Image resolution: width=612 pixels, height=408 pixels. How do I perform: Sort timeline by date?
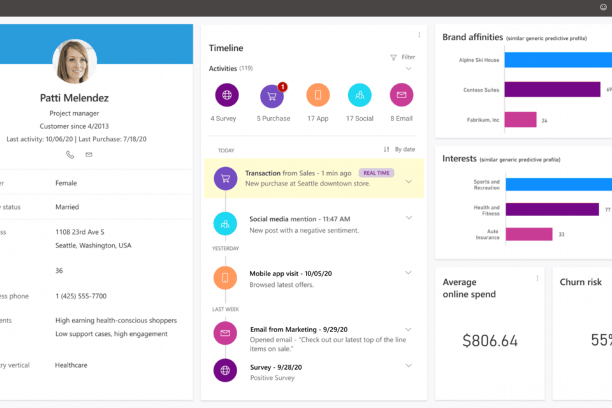[400, 149]
